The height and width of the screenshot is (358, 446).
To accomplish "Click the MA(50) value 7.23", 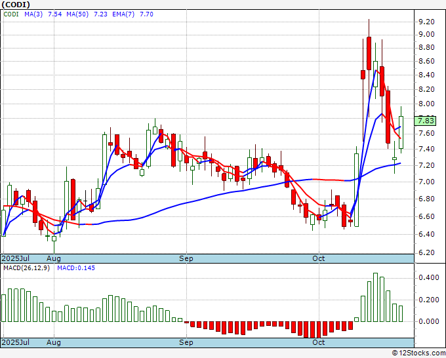I will pos(100,14).
